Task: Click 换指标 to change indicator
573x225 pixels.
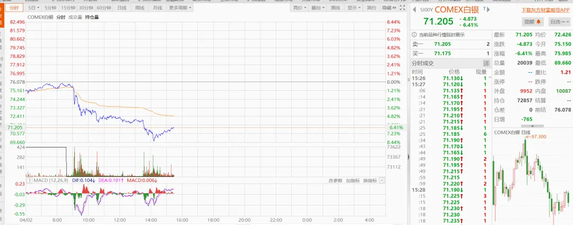Action: 370,180
